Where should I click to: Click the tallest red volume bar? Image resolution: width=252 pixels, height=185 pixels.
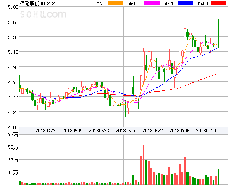144,165
